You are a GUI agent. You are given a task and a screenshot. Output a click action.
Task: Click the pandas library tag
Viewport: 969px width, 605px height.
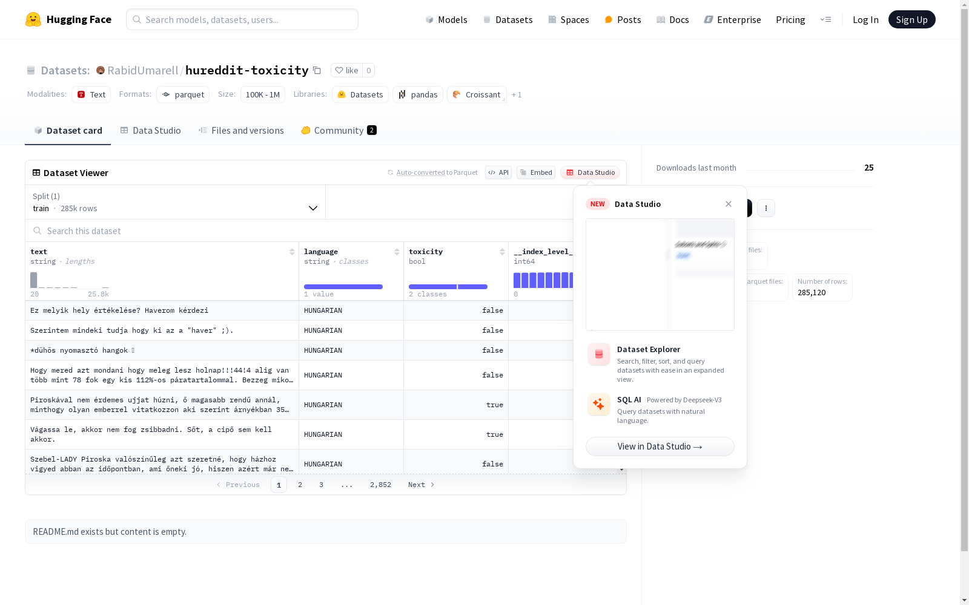point(418,94)
